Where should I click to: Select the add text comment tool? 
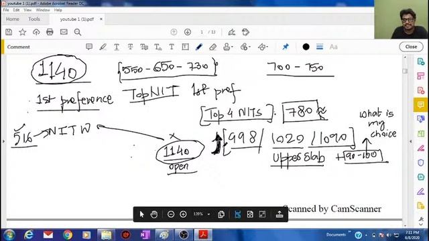pyautogui.click(x=172, y=47)
